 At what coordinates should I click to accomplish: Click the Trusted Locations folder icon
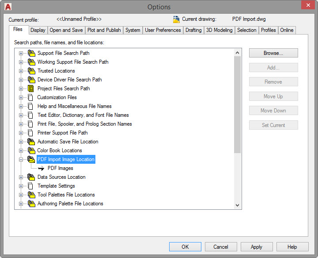[x=31, y=71]
